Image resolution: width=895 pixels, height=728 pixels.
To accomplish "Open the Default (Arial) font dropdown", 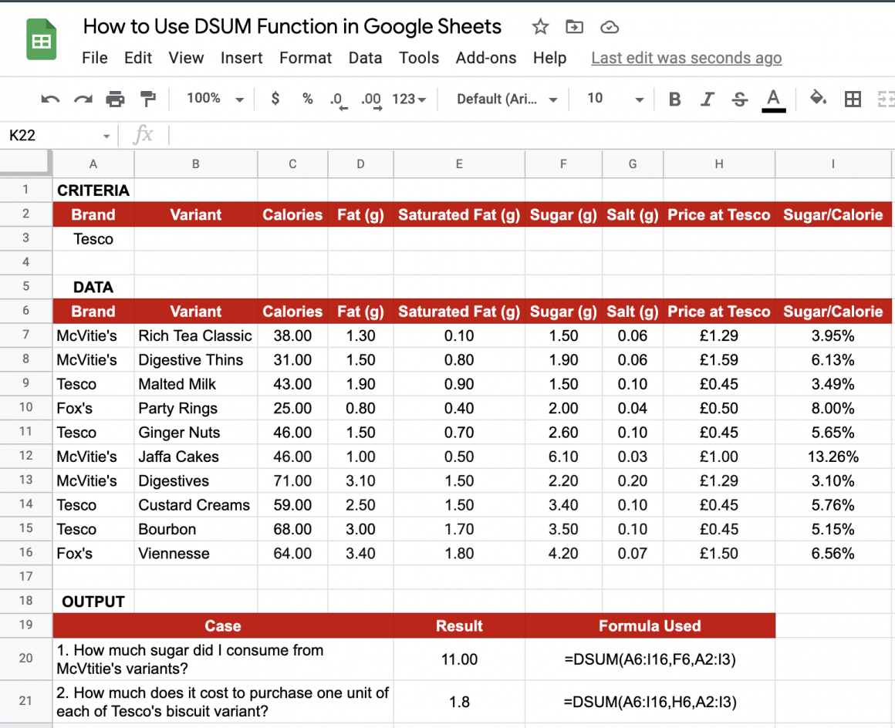I will pyautogui.click(x=507, y=99).
